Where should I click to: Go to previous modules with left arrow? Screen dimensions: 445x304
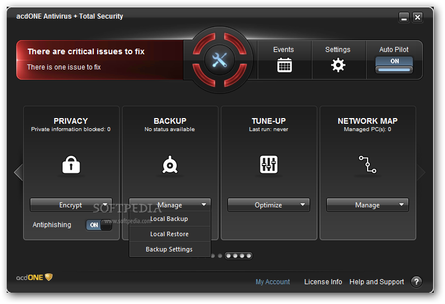[19, 172]
